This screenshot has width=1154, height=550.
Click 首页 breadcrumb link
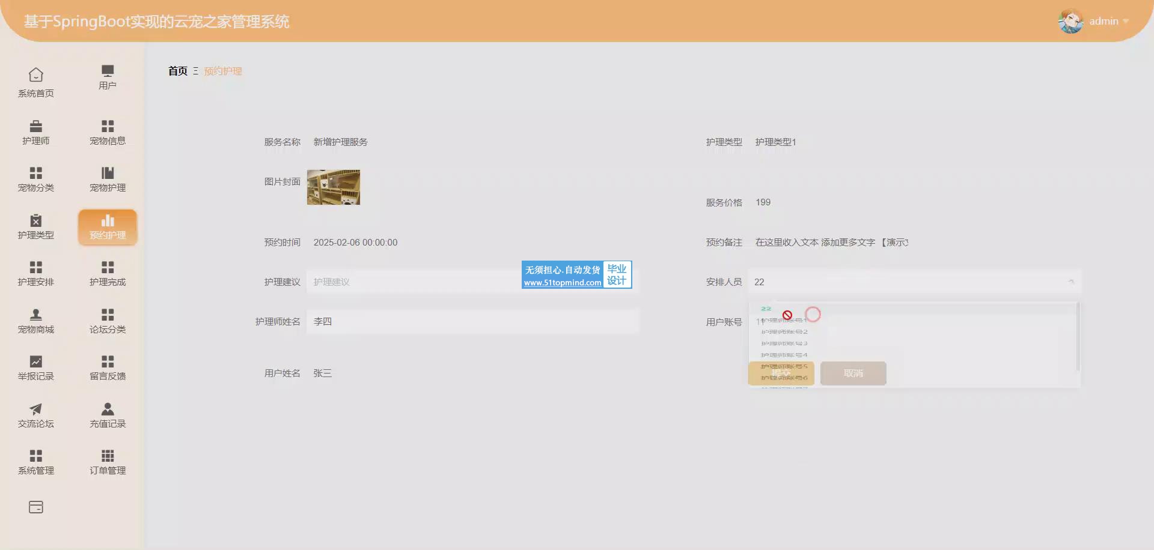pos(177,71)
